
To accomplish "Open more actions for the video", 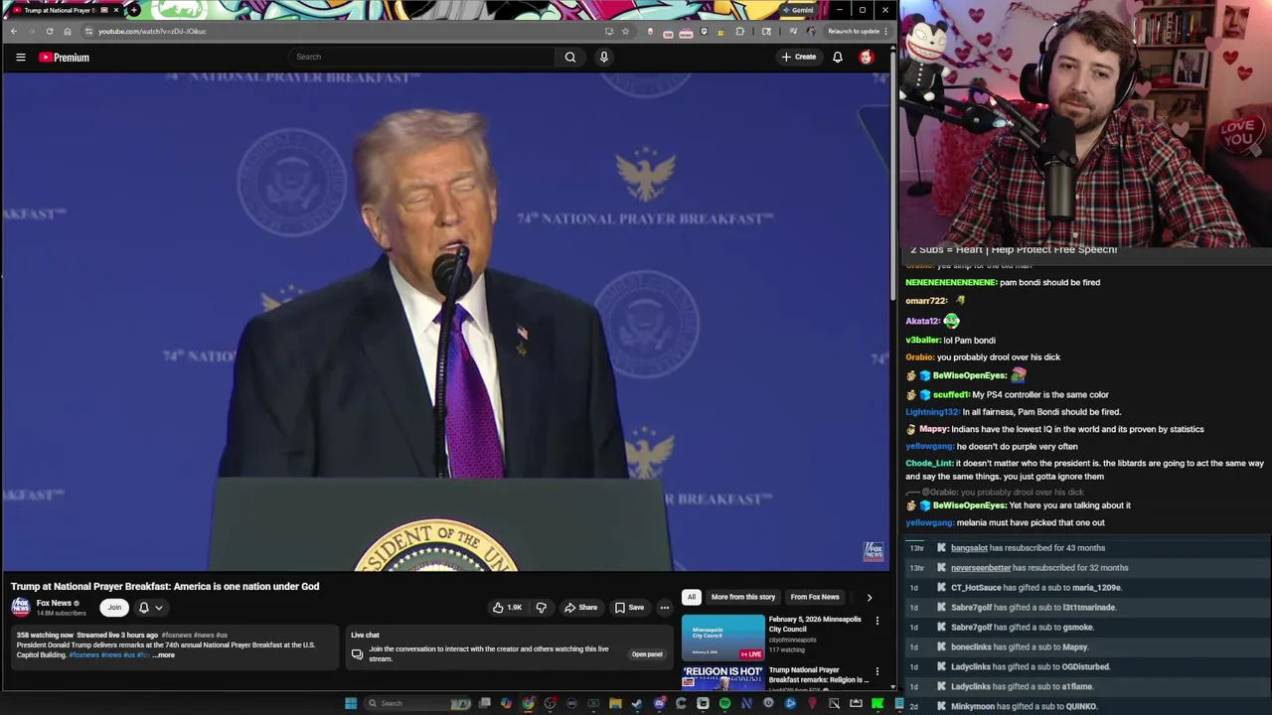I will point(665,608).
